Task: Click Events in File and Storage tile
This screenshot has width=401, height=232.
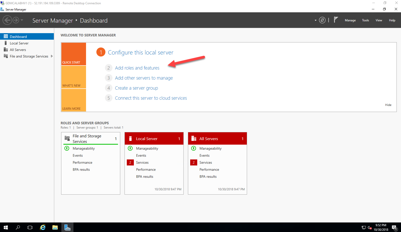Action: 78,155
